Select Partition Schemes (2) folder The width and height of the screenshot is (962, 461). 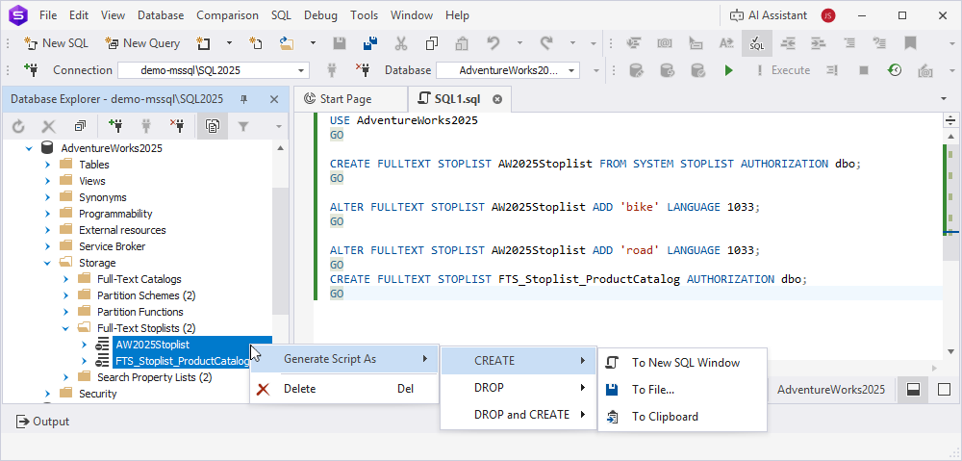pos(146,295)
